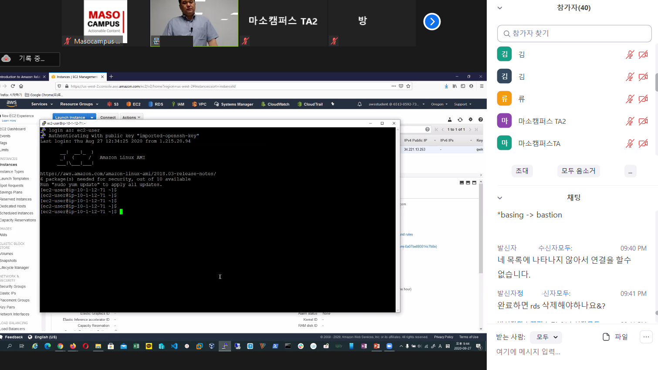
Task: Open PowerPoint from the Windows taskbar
Action: point(376,346)
